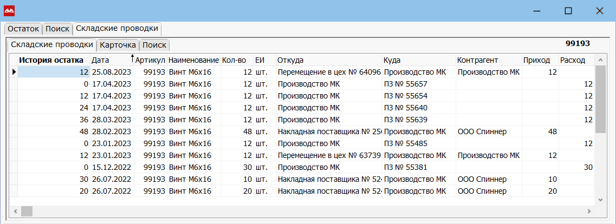Open the inner Поиск sub-tab

tap(154, 45)
